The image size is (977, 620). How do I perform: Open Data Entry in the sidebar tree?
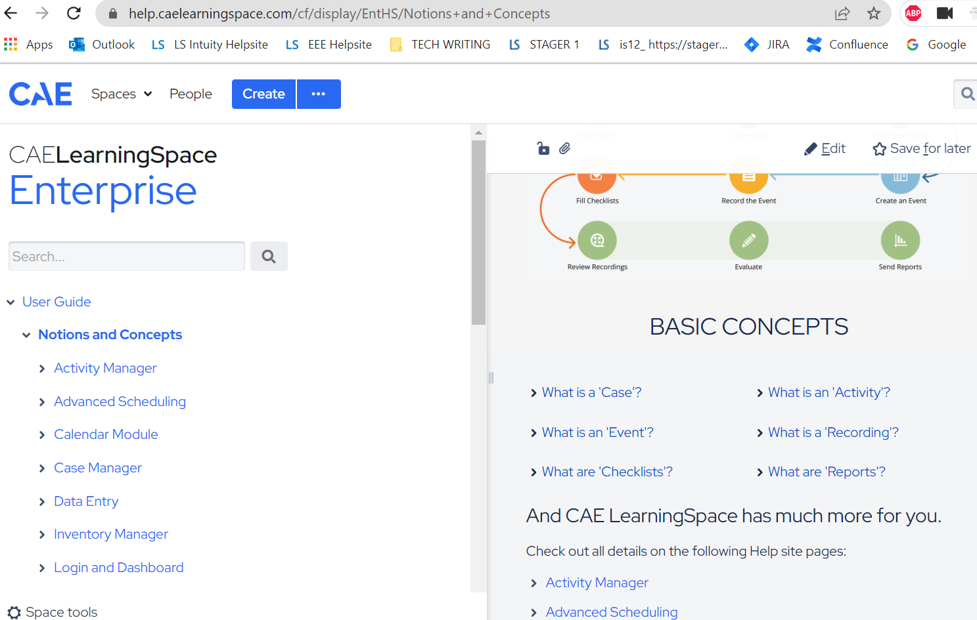[x=86, y=501]
